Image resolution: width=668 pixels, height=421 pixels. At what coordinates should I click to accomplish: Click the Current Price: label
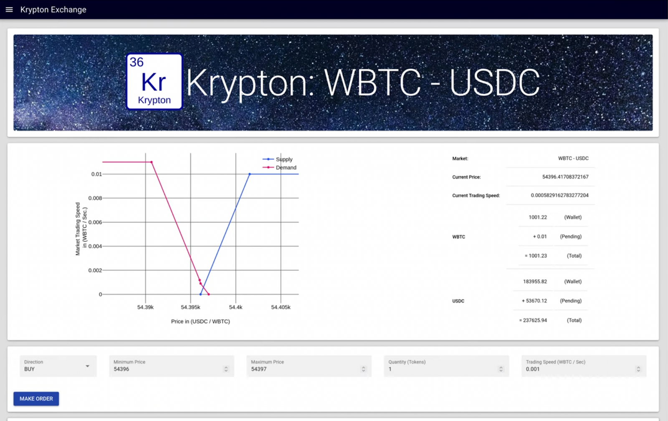coord(466,177)
